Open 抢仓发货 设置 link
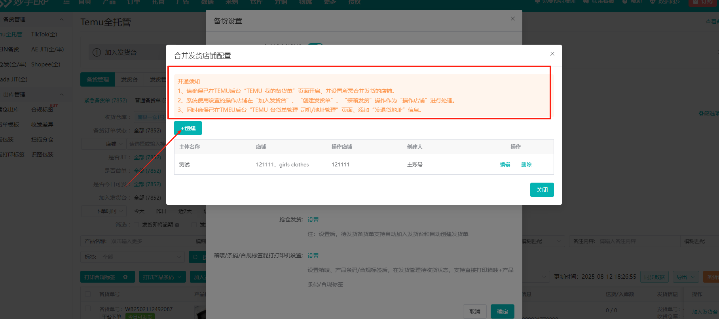The image size is (719, 319). [313, 220]
